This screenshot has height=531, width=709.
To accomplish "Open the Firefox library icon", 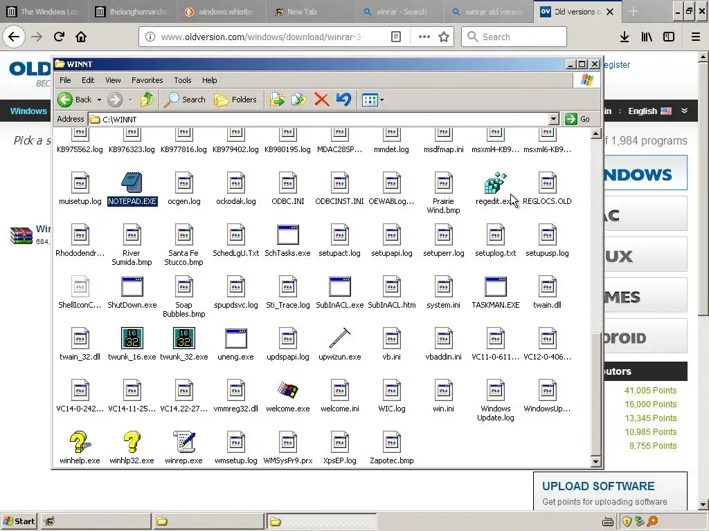I will point(647,37).
